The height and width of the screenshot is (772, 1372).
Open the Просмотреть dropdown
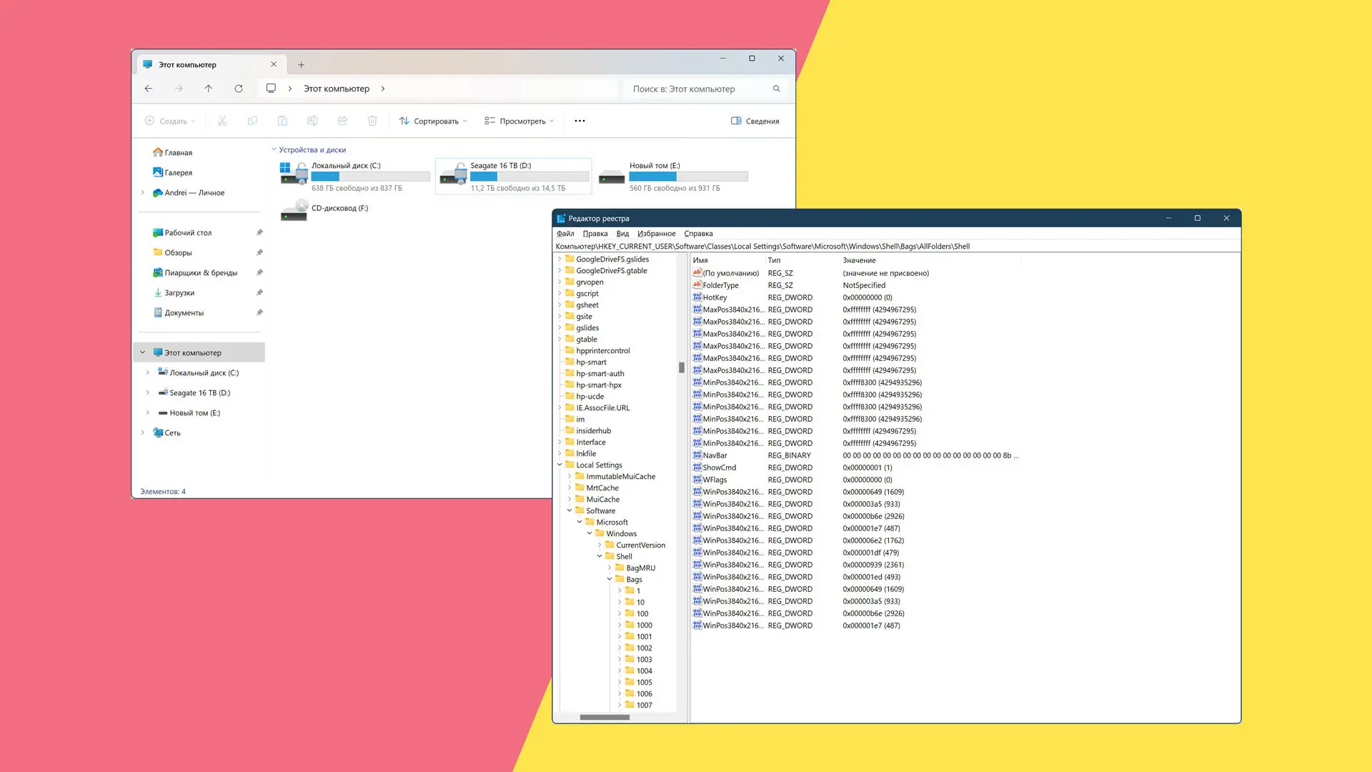519,121
